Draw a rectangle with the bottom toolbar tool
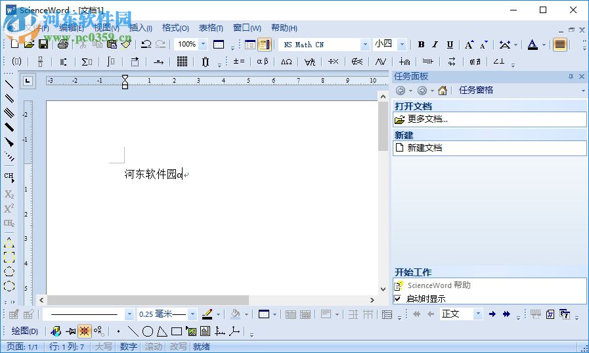 click(177, 331)
